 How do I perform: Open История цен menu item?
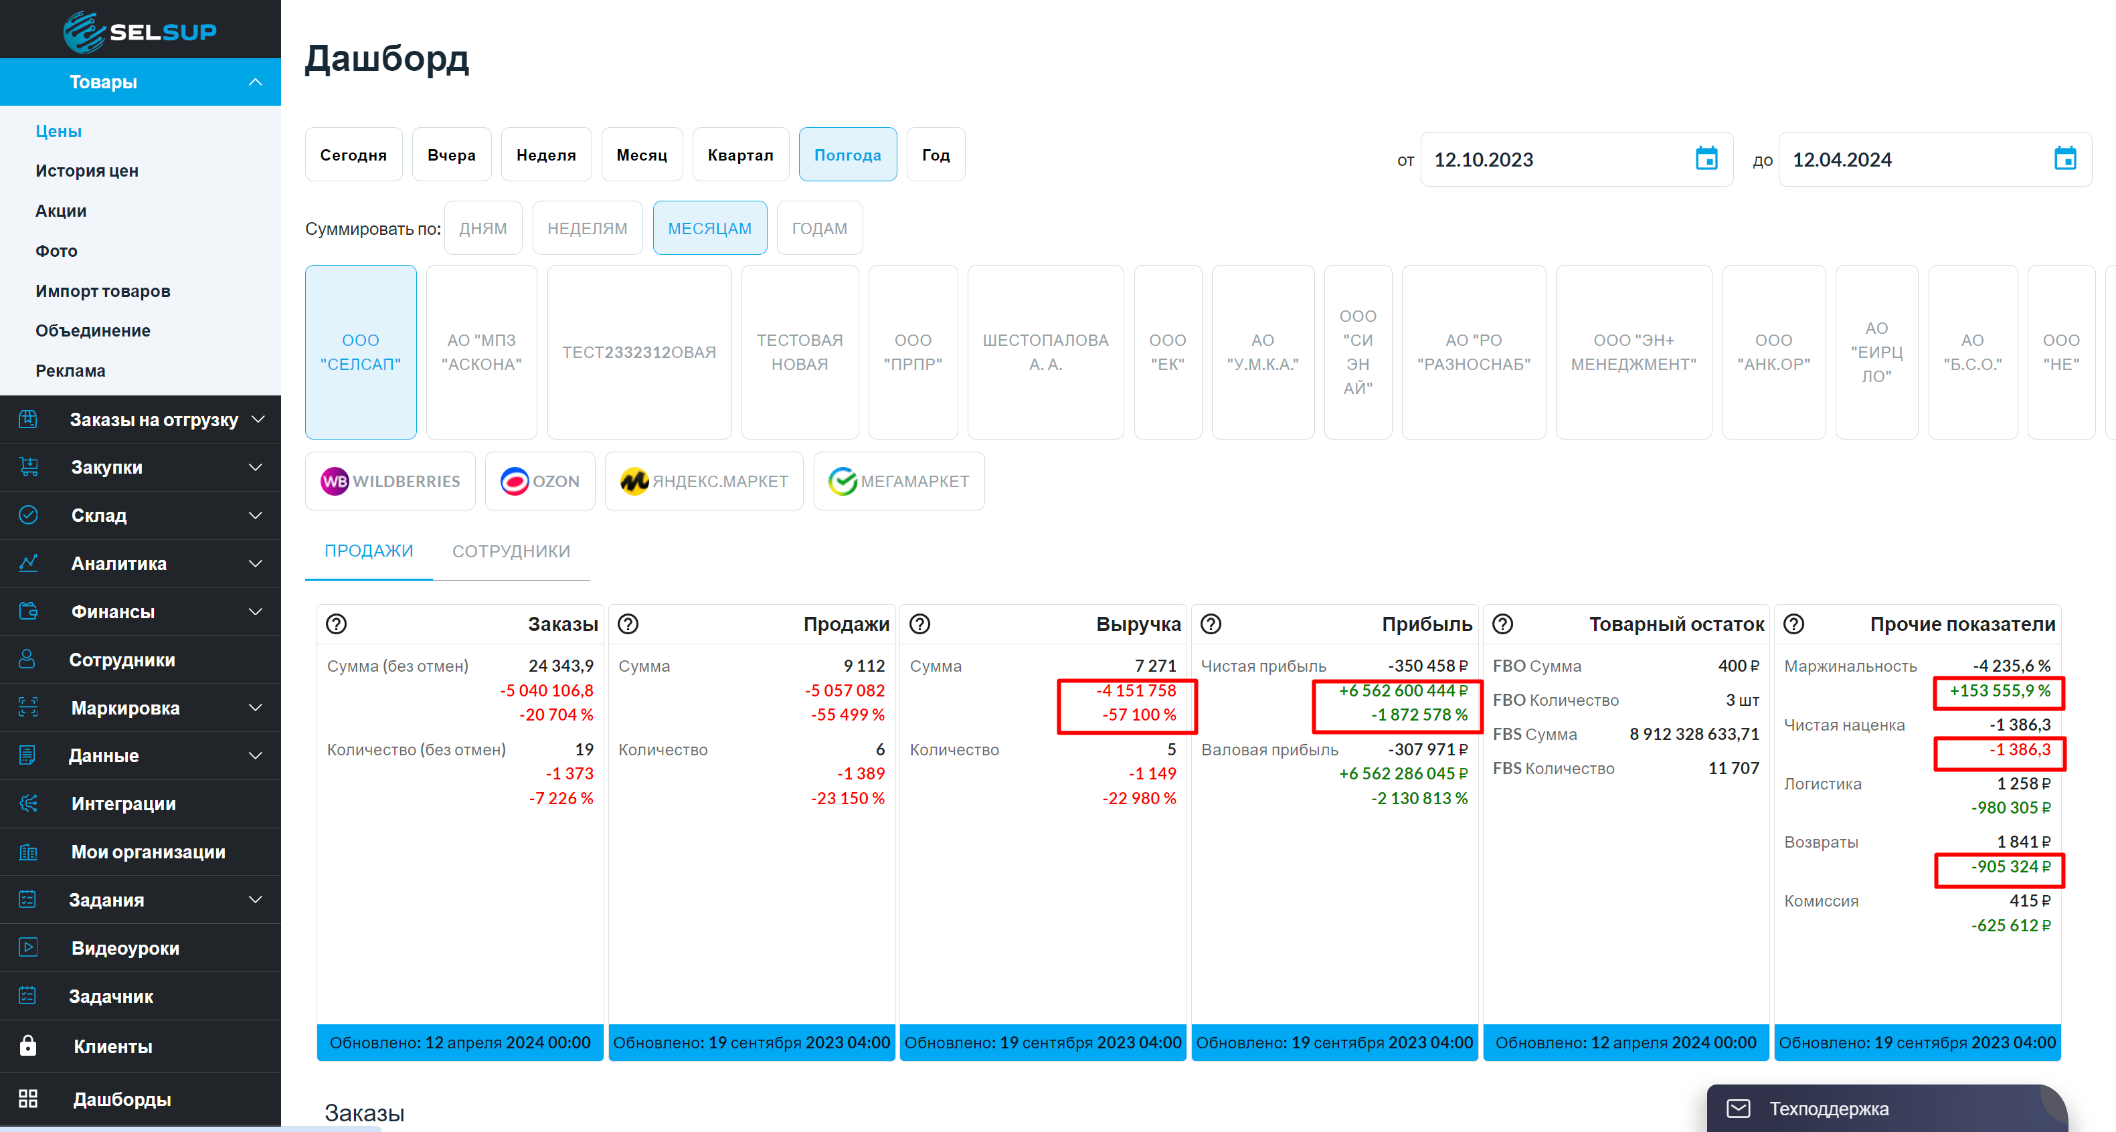87,171
